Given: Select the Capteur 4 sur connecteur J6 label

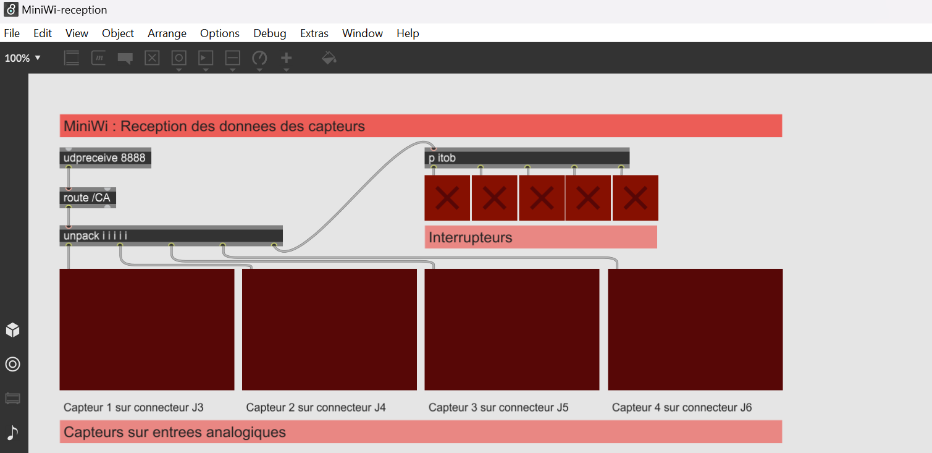Looking at the screenshot, I should point(682,407).
